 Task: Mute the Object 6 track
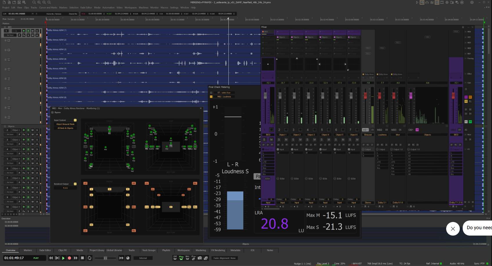[x=33, y=178]
